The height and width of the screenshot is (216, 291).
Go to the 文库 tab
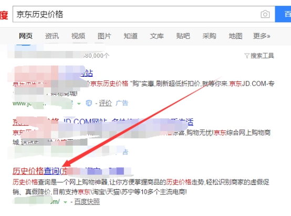coord(157,36)
